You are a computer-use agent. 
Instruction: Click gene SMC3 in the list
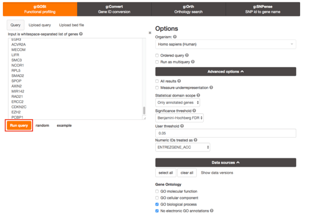click(17, 60)
